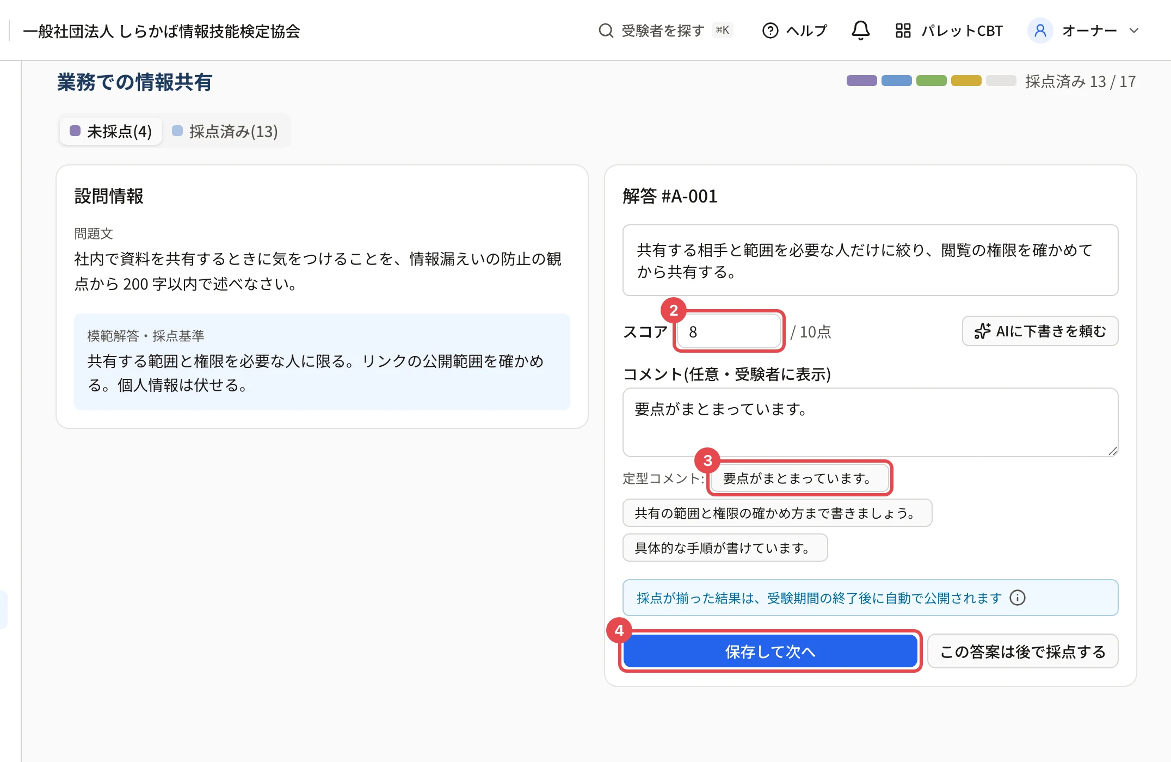
Task: Click 保存して次へ button
Action: [770, 652]
